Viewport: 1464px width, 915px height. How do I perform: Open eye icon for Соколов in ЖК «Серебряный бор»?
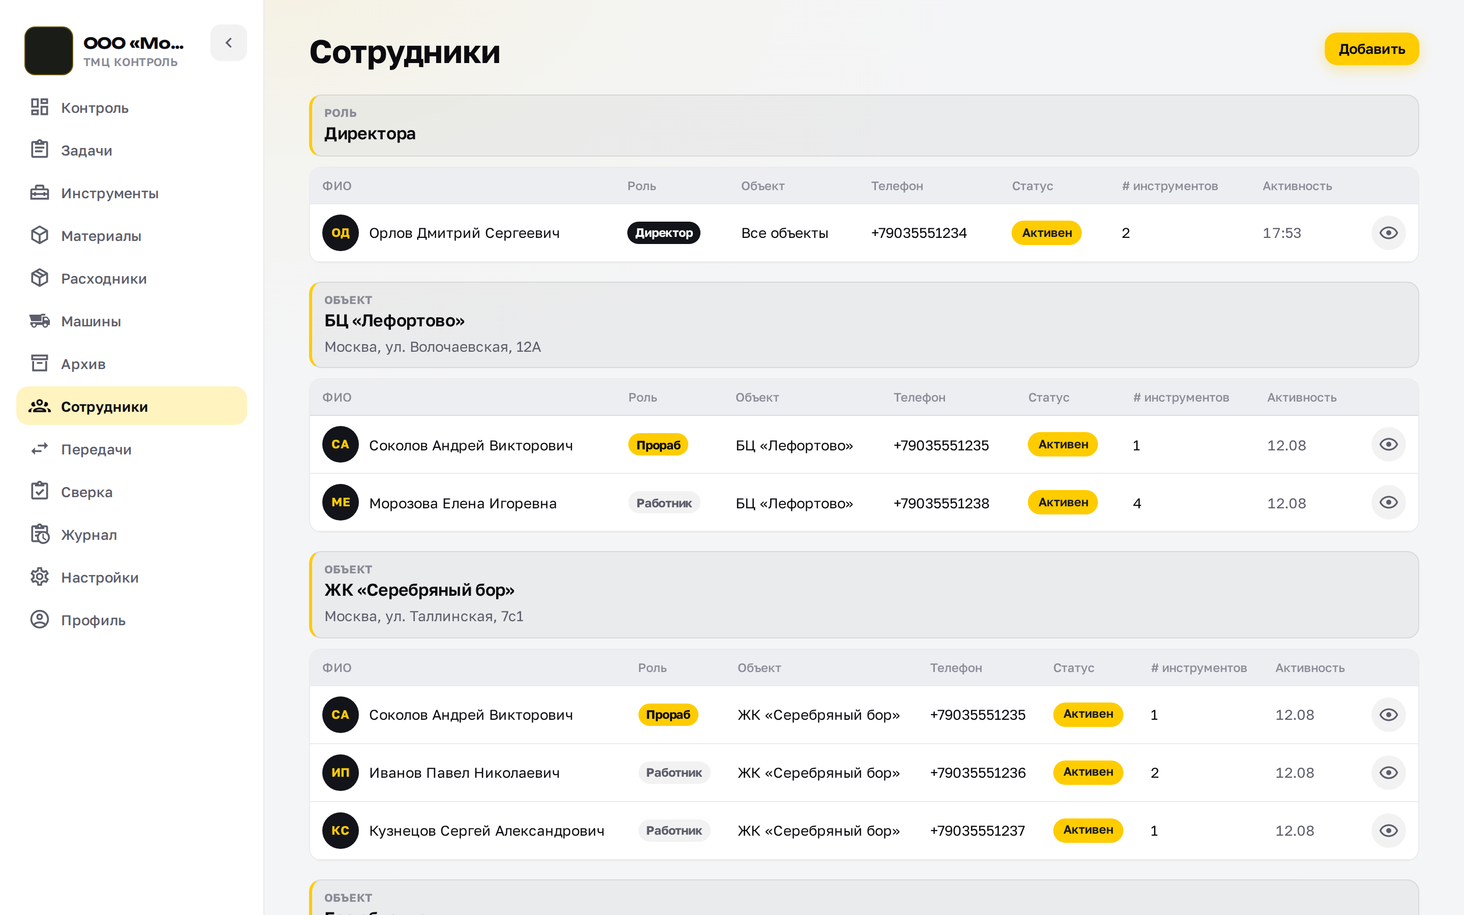click(x=1388, y=715)
